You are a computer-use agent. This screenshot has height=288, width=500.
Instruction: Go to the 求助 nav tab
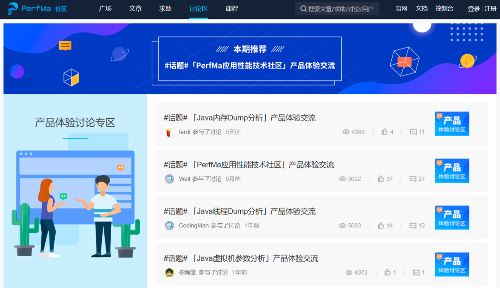(165, 9)
